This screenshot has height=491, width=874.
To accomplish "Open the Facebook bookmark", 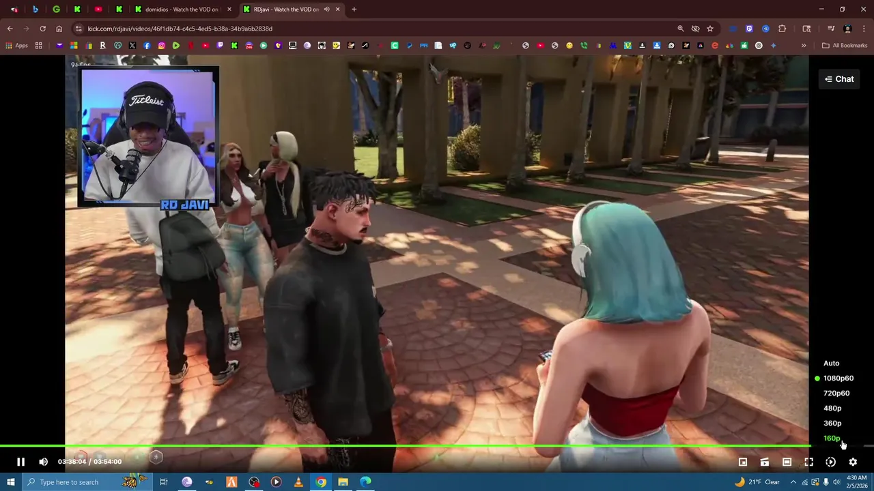I will [x=147, y=46].
